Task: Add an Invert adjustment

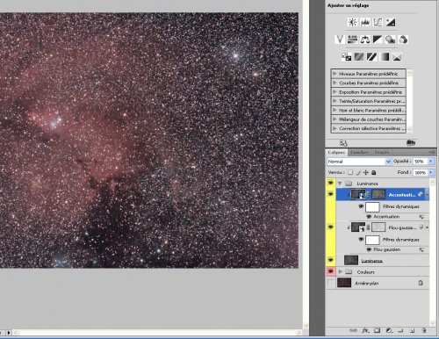Action: [346, 56]
